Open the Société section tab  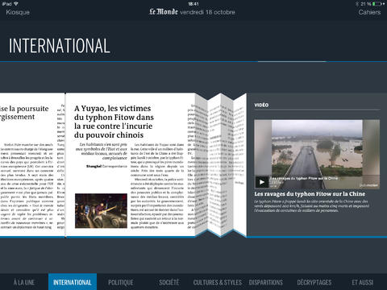169,282
